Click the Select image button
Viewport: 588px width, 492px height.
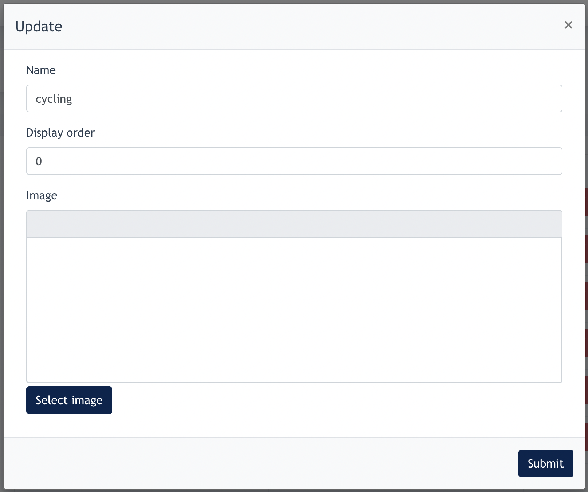[69, 400]
